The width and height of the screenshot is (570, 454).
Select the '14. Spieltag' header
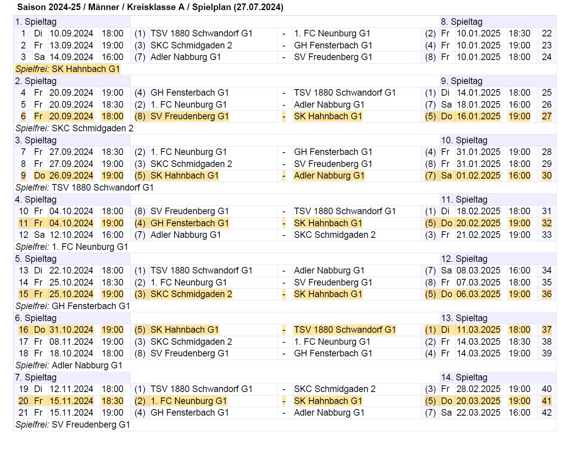pyautogui.click(x=464, y=377)
